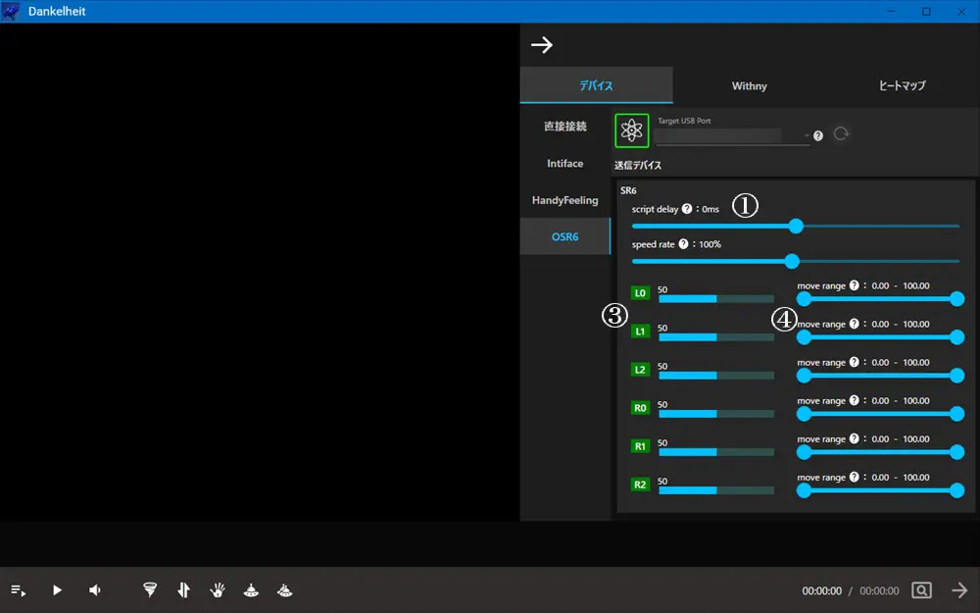980x613 pixels.
Task: Click the hand icon in bottom toolbar
Action: point(218,589)
